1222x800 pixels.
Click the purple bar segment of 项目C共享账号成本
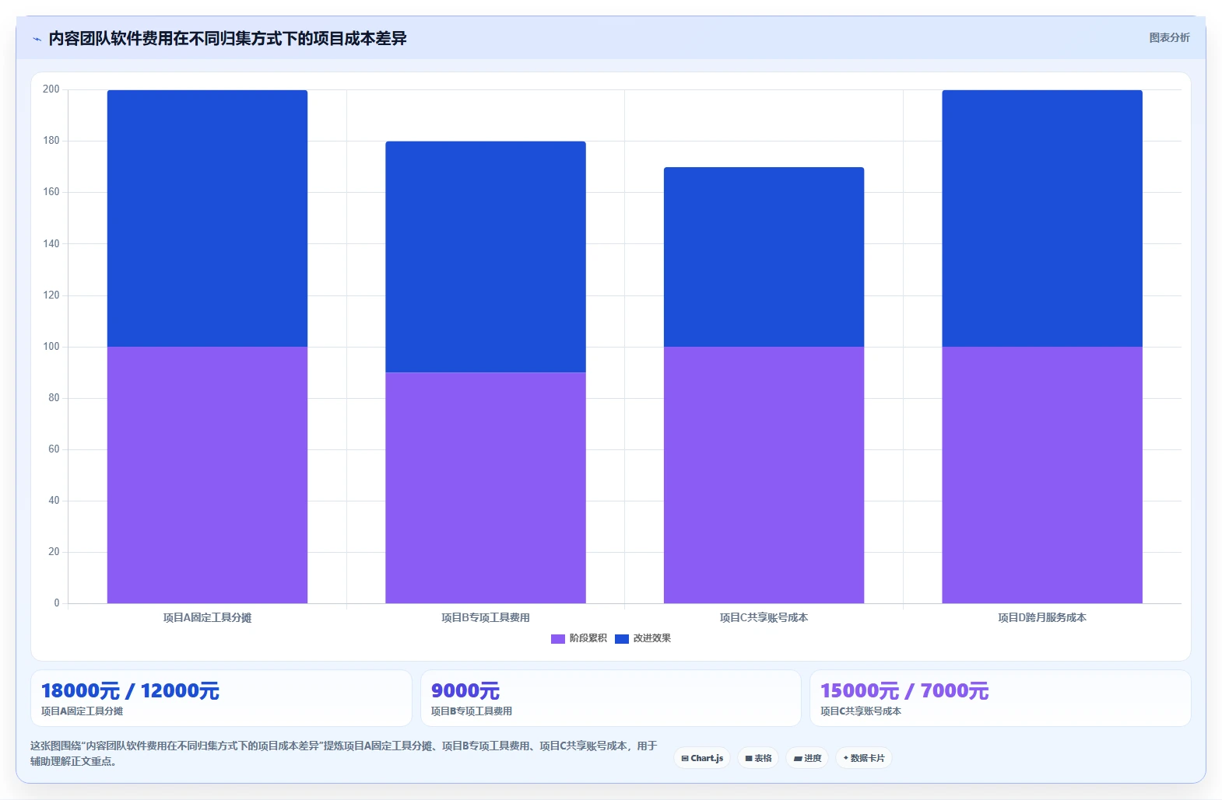pos(764,475)
